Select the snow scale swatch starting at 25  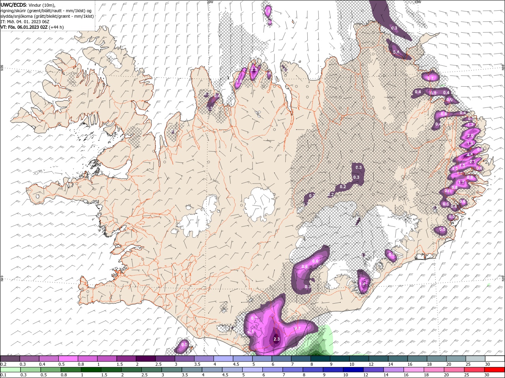click(x=475, y=359)
